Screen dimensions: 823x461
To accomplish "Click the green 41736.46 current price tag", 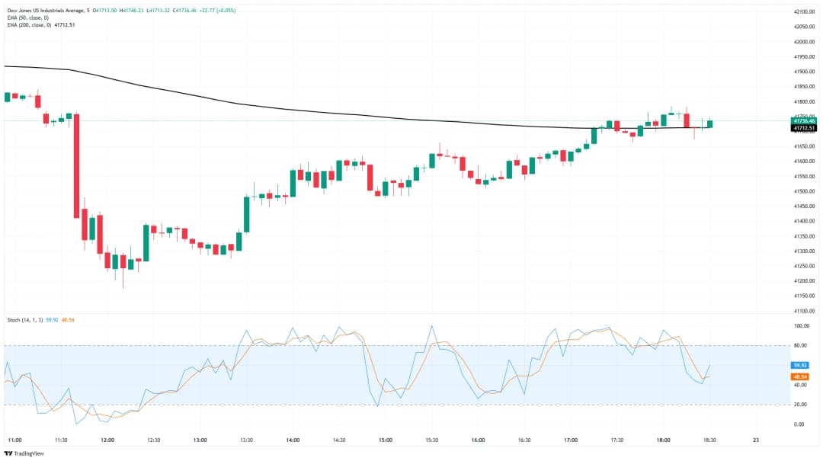I will pyautogui.click(x=804, y=120).
